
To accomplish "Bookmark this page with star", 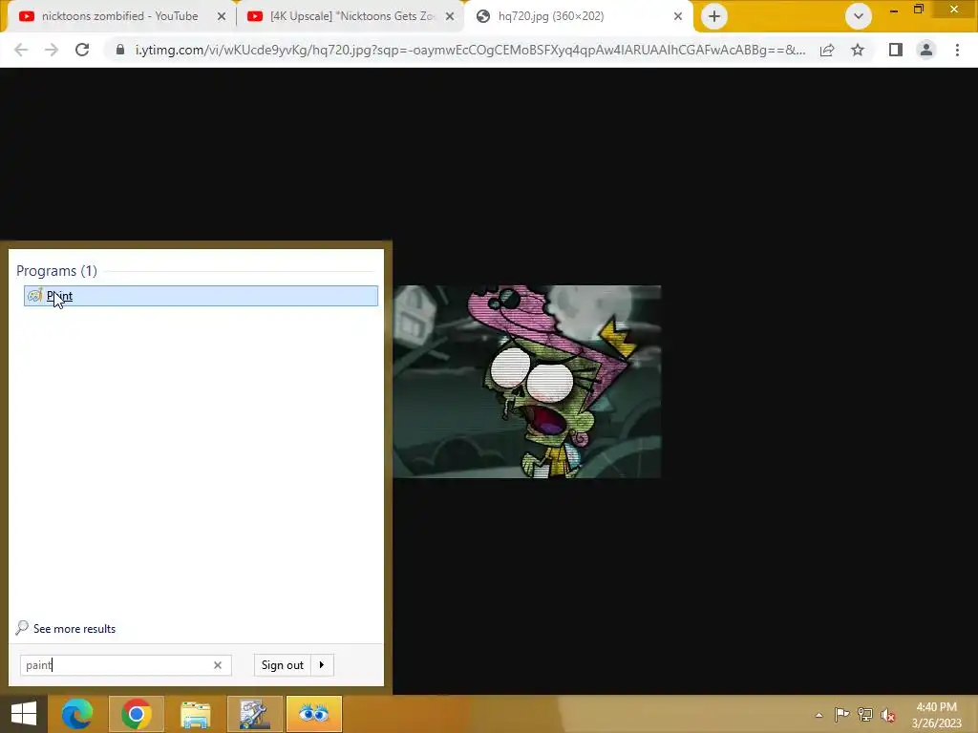I will pos(858,50).
